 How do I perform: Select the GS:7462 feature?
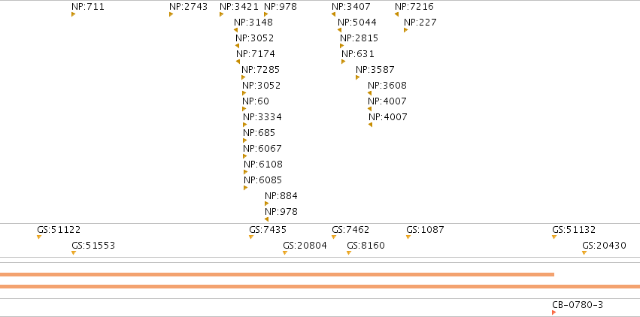click(350, 230)
